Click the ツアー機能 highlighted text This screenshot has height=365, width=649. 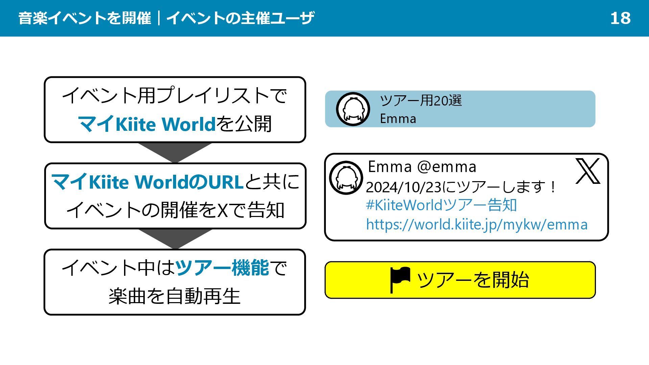222,268
